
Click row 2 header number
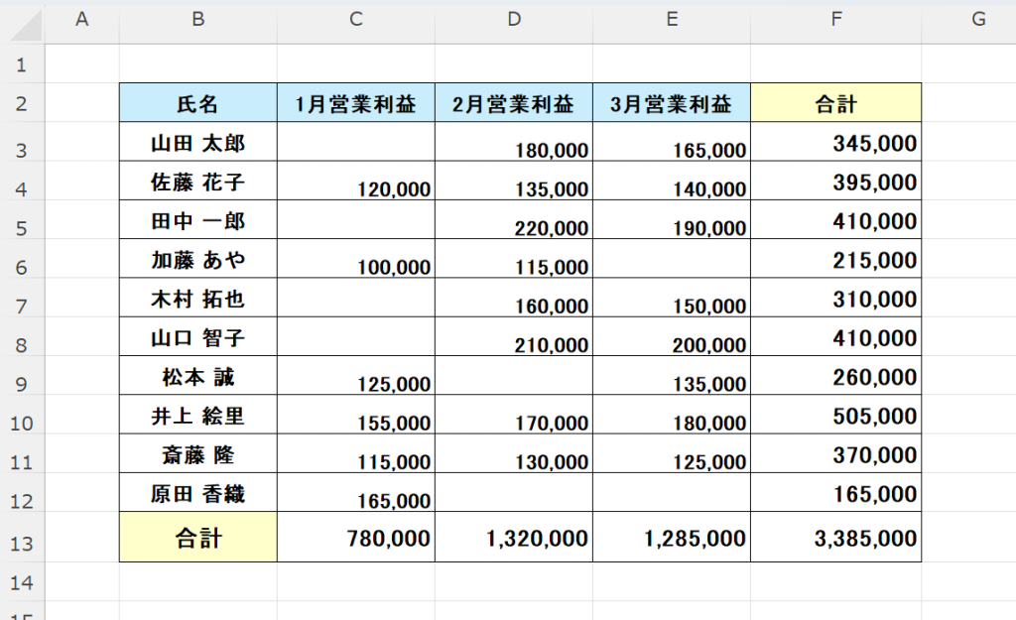point(23,104)
